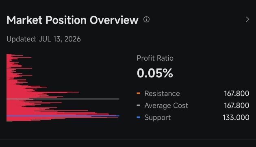Click the gray average cost line on chart

[x=63, y=99]
